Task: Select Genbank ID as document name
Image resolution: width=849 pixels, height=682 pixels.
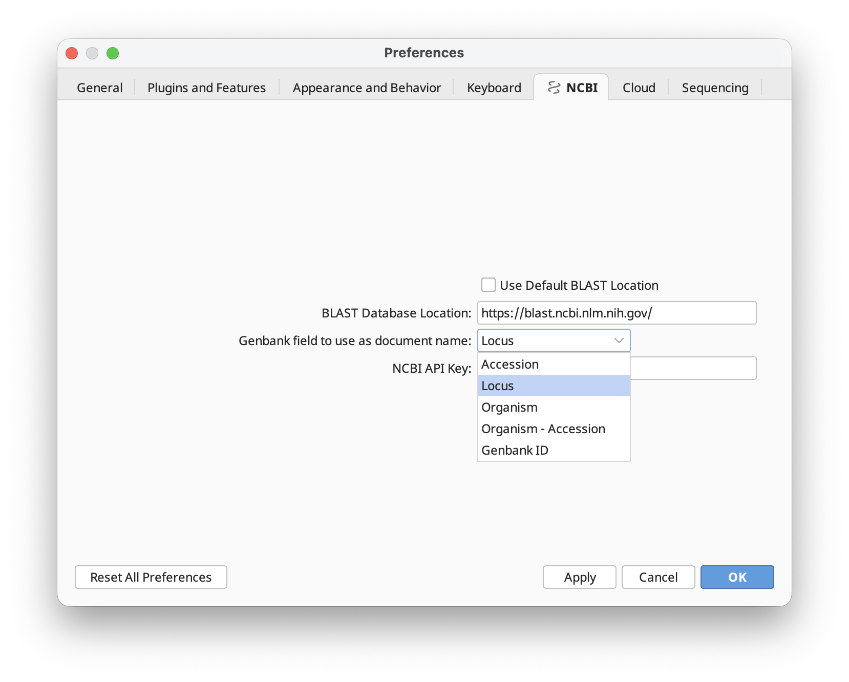Action: (x=554, y=450)
